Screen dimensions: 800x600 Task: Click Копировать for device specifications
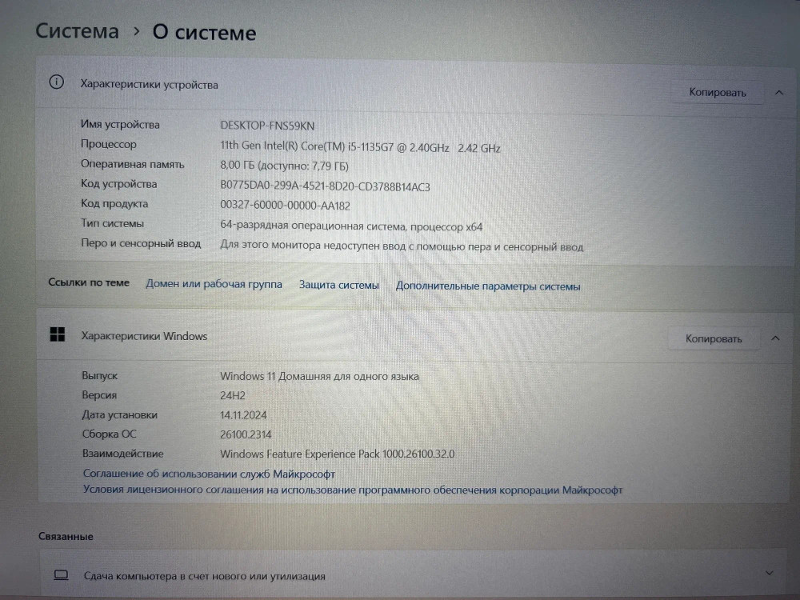pos(717,92)
